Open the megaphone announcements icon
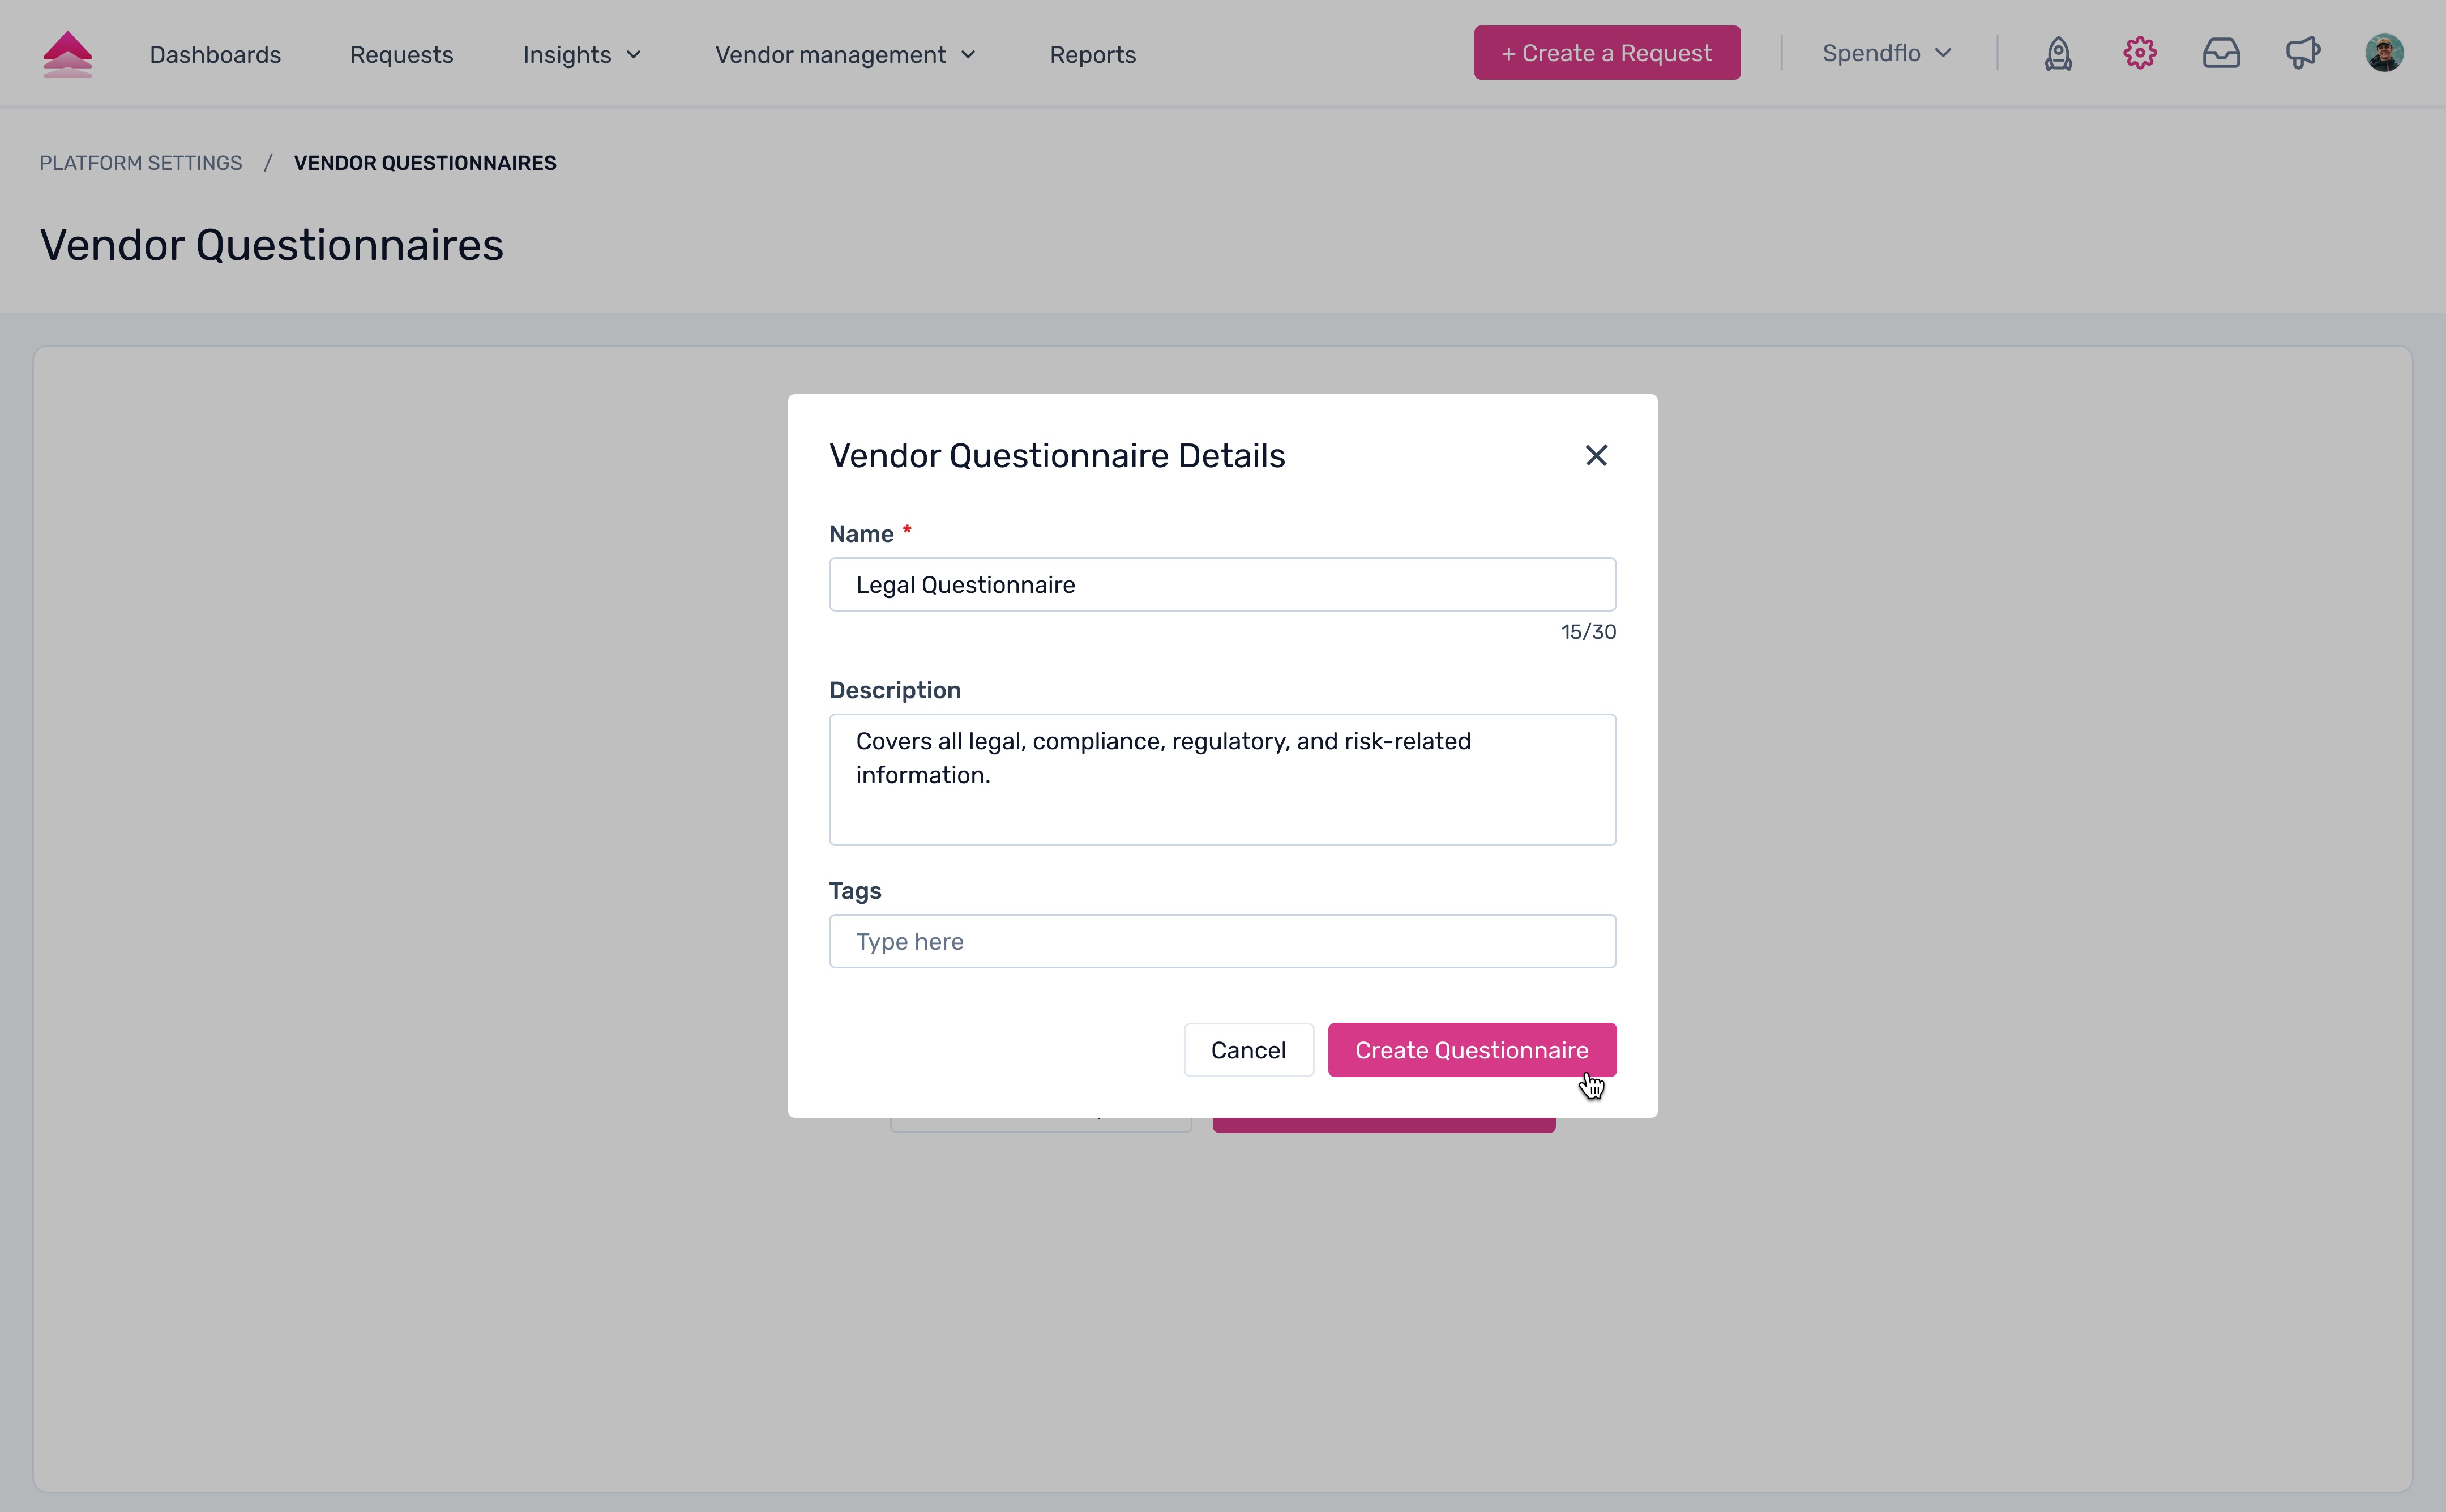Viewport: 2446px width, 1512px height. (x=2302, y=53)
